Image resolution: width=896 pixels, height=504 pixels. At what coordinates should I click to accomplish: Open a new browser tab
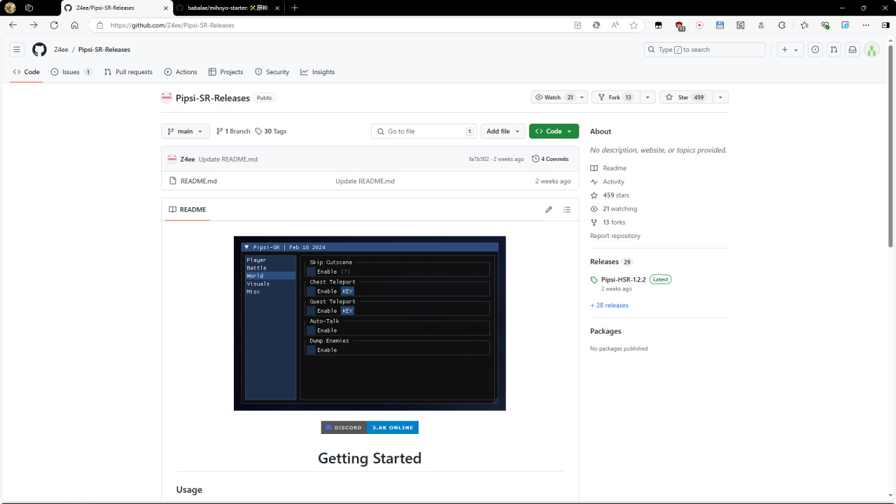pos(295,8)
